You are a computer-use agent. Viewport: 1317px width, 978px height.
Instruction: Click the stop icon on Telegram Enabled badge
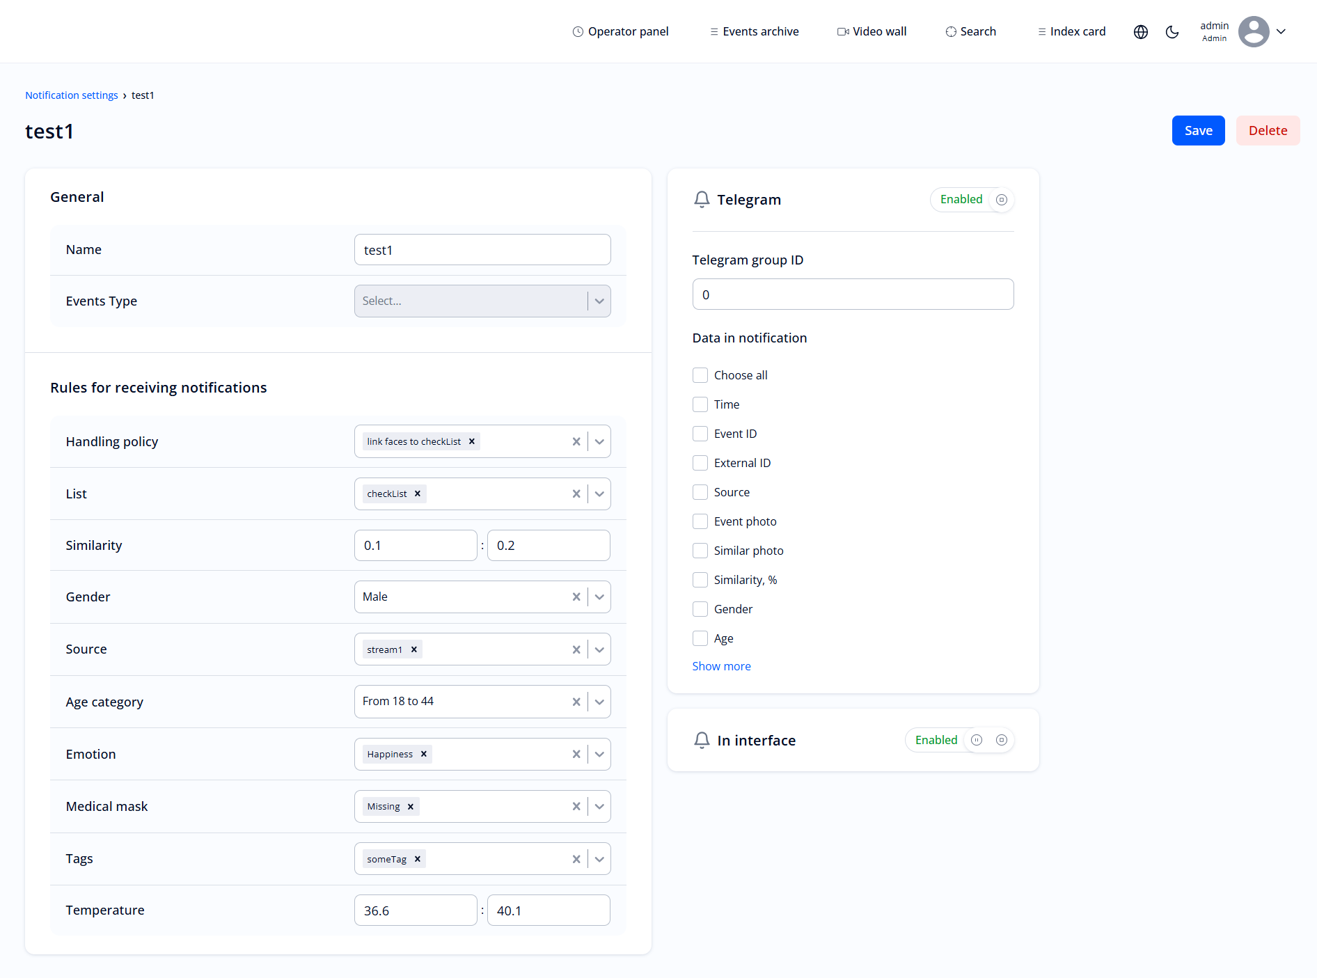tap(1001, 200)
